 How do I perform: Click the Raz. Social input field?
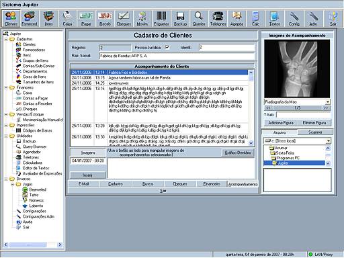(177, 56)
